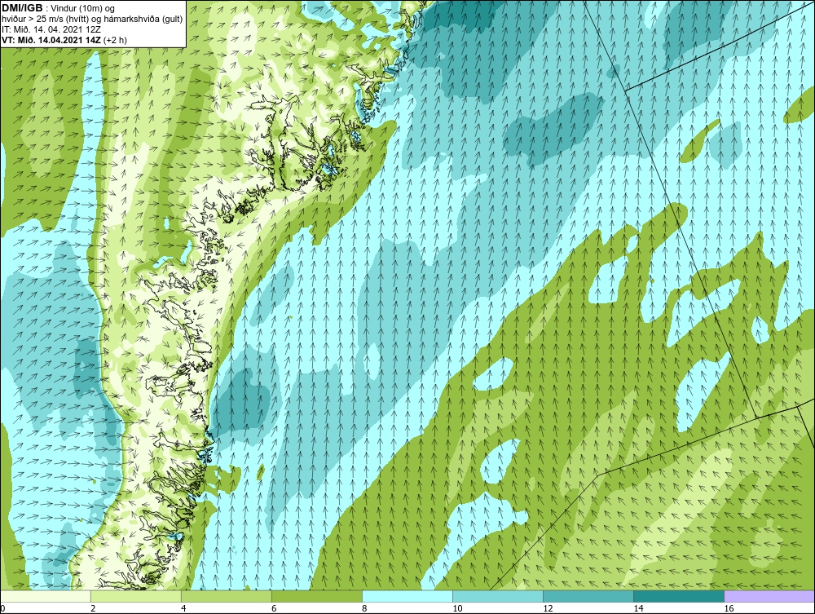815x614 pixels.
Task: Click the 14-16 m/s dark teal swatch
Action: point(679,596)
